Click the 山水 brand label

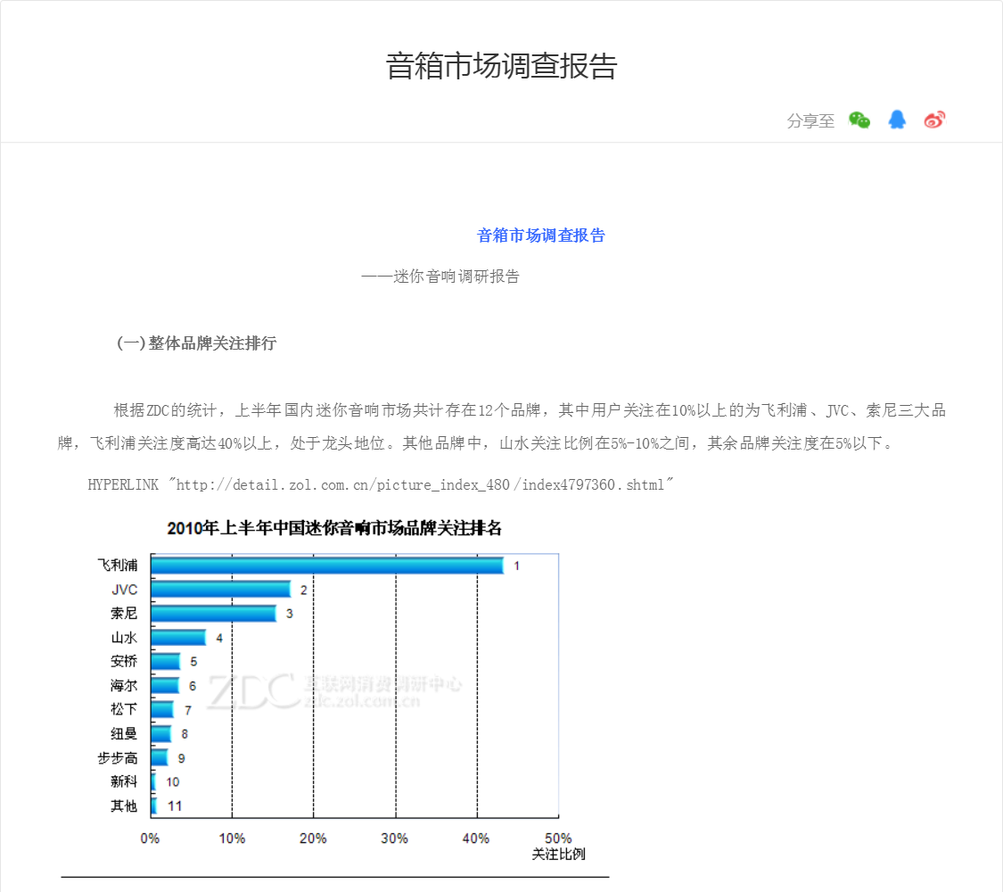click(x=124, y=638)
